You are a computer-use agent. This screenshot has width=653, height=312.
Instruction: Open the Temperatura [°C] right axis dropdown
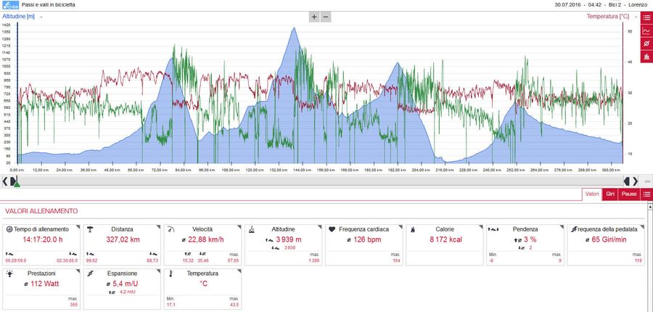click(636, 17)
